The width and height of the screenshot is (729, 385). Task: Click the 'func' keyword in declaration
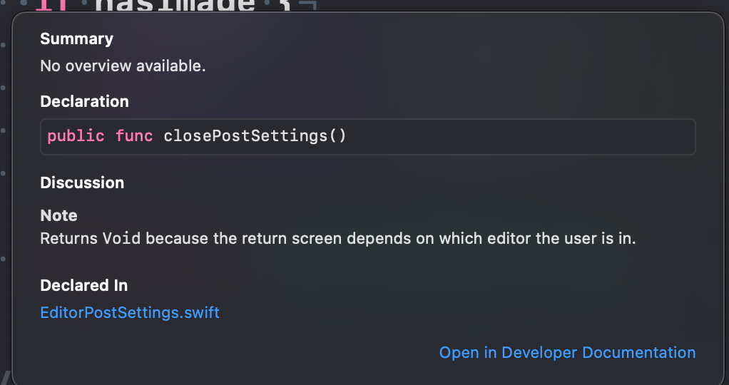click(134, 135)
